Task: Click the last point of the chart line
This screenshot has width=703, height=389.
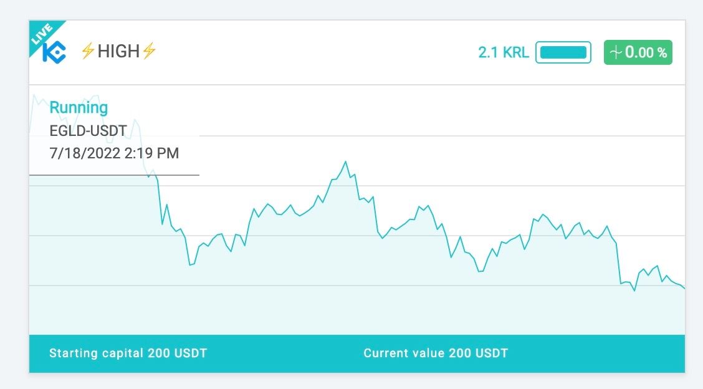Action: (684, 287)
